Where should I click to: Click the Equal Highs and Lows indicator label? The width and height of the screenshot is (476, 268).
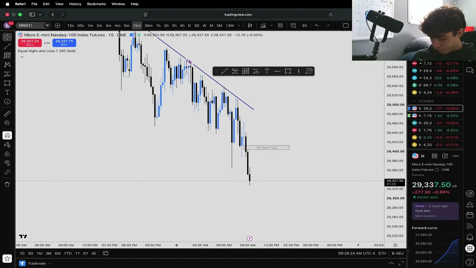46,51
